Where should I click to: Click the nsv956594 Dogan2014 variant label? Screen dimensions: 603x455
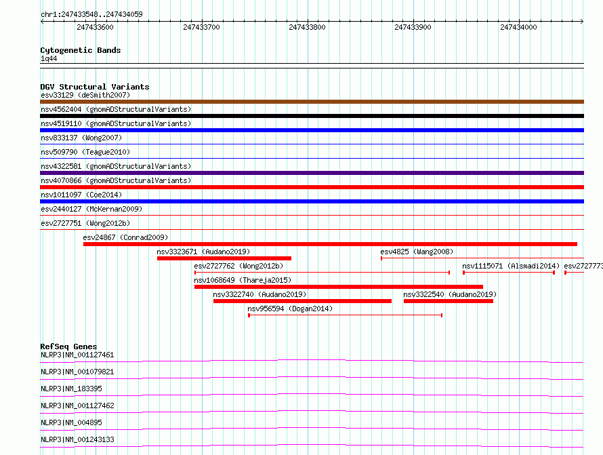(290, 309)
